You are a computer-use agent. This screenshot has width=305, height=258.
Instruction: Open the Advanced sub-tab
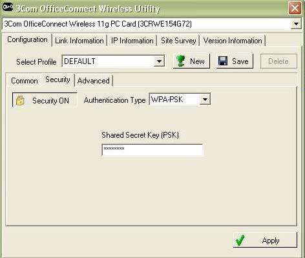tap(94, 81)
